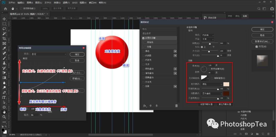Enable the 描边 effect checkbox
The image size is (276, 137).
143,51
